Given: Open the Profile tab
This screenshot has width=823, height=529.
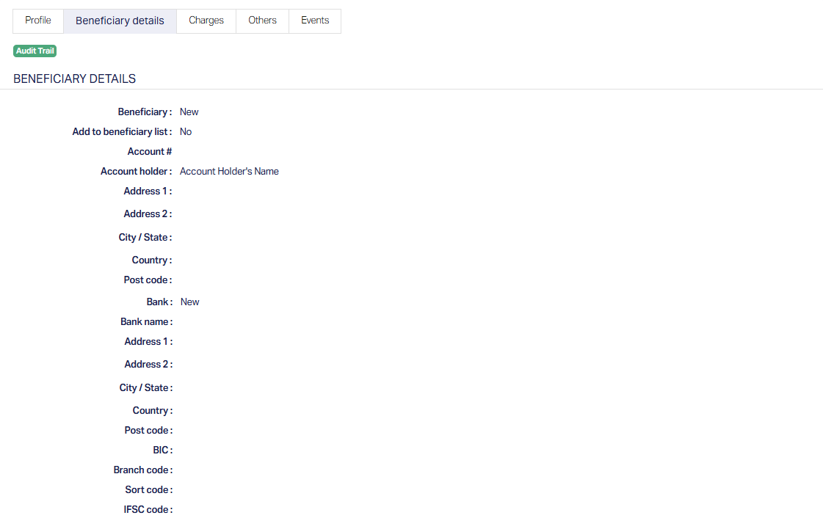Looking at the screenshot, I should click(38, 21).
